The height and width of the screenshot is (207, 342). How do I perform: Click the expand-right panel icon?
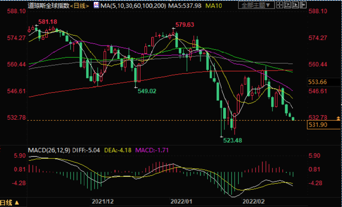tap(303, 5)
